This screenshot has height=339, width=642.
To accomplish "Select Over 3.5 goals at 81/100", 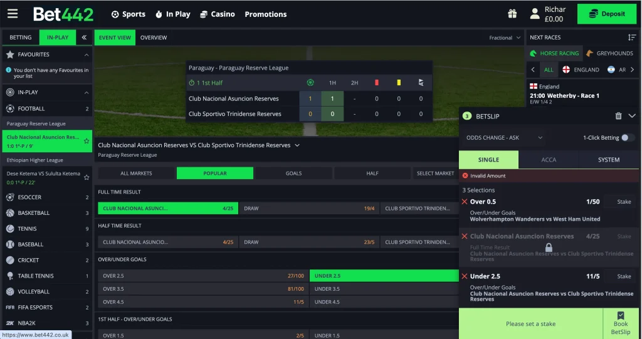I will (203, 289).
